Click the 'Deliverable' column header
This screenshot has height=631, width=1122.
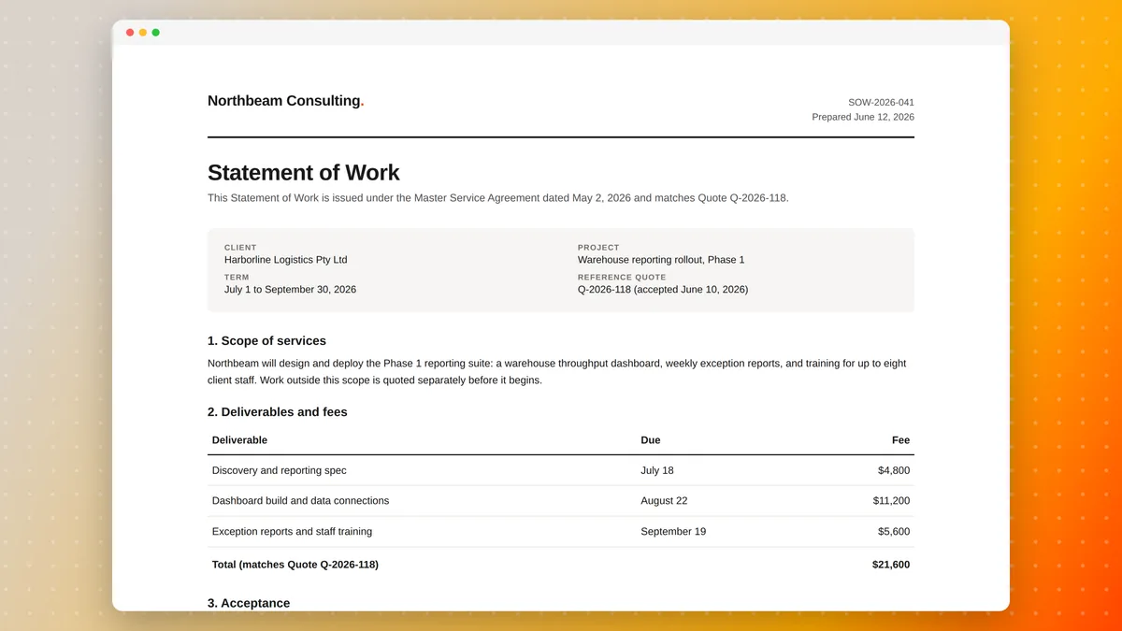[239, 440]
